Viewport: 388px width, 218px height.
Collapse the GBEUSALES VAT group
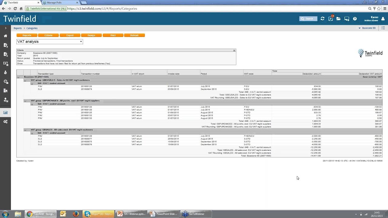[x=25, y=80]
